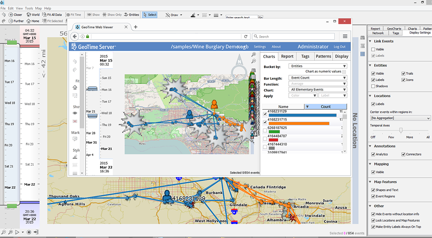Click the Go search button
This screenshot has width=432, height=238.
260,17
